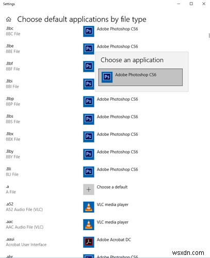The image size is (210, 258).
Task: Click the Home icon beside the page title
Action: tap(9, 20)
